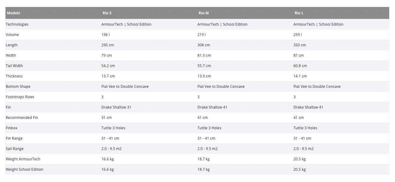This screenshot has height=182, width=395.
Task: Click the Rio S column header
Action: pos(107,13)
